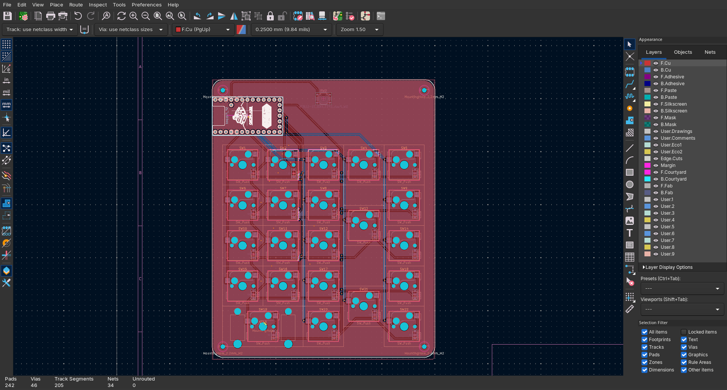Open the Route menu
Image resolution: width=727 pixels, height=390 pixels.
76,5
